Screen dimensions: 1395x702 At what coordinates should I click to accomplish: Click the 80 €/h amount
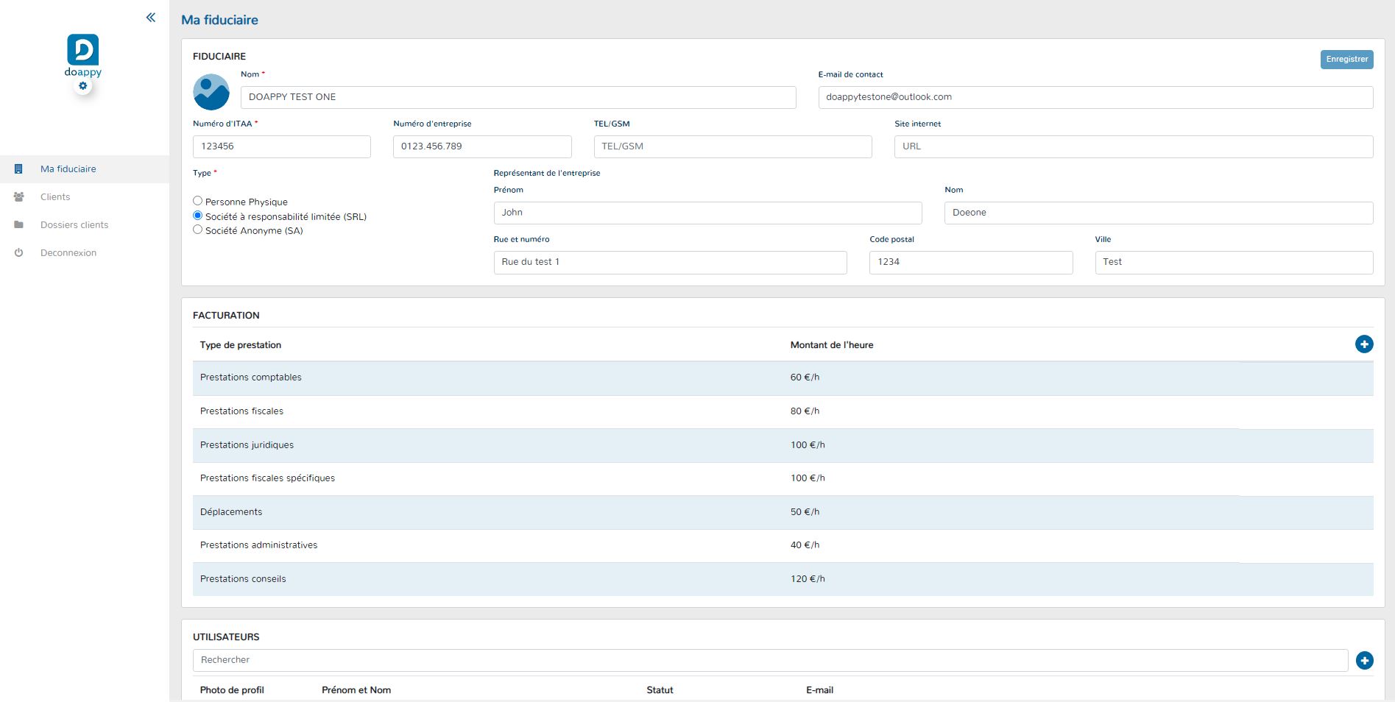pos(805,411)
